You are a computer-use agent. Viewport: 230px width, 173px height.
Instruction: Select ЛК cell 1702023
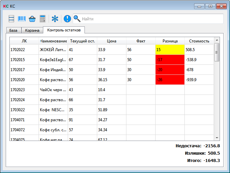[24, 90]
